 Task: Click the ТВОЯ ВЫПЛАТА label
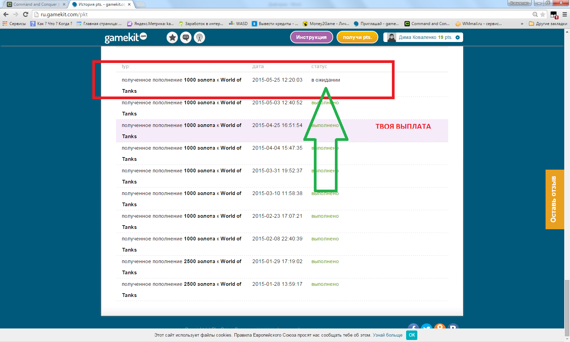[x=403, y=126]
